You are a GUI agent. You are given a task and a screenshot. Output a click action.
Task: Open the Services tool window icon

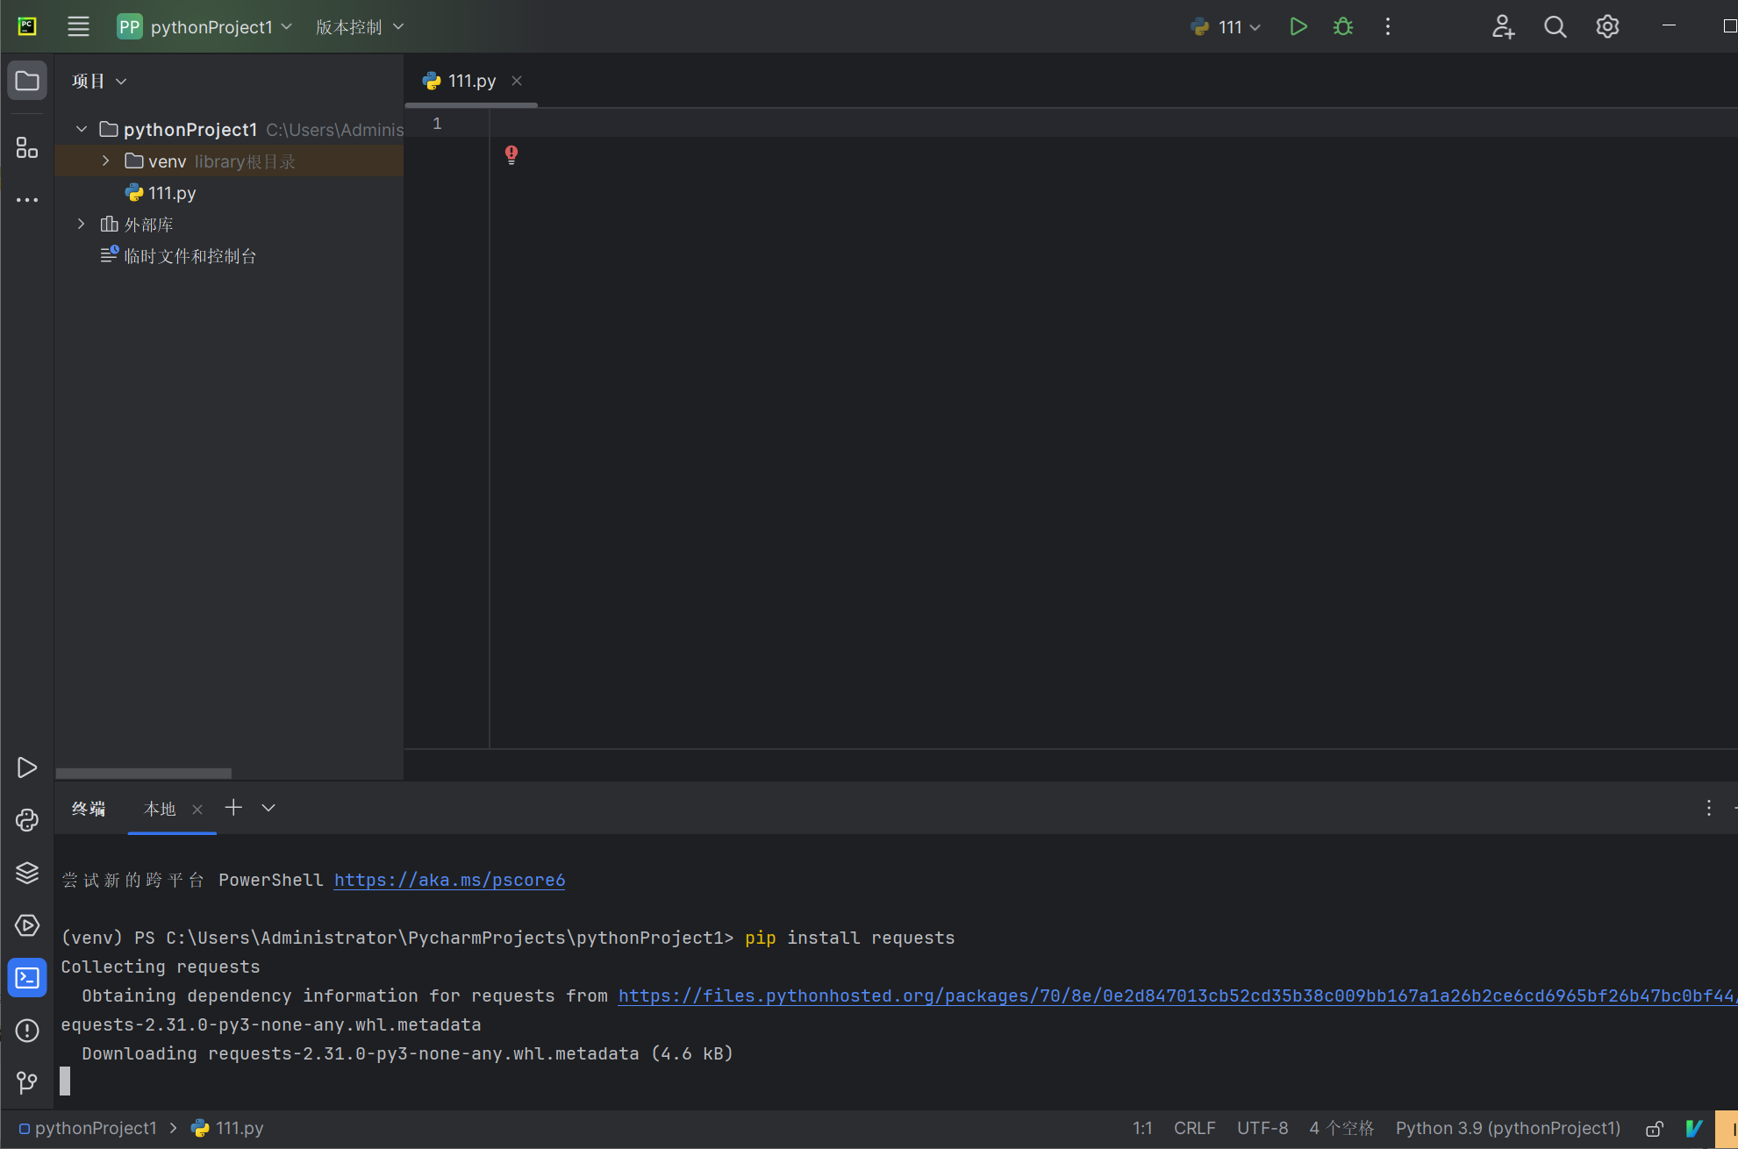point(27,925)
